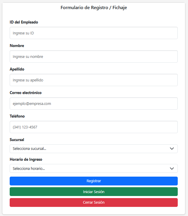Focus the Nombre text field
188x216 pixels.
coord(94,56)
